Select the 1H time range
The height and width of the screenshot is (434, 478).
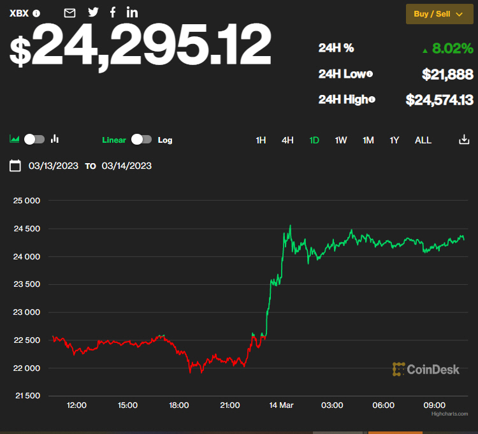pos(261,140)
